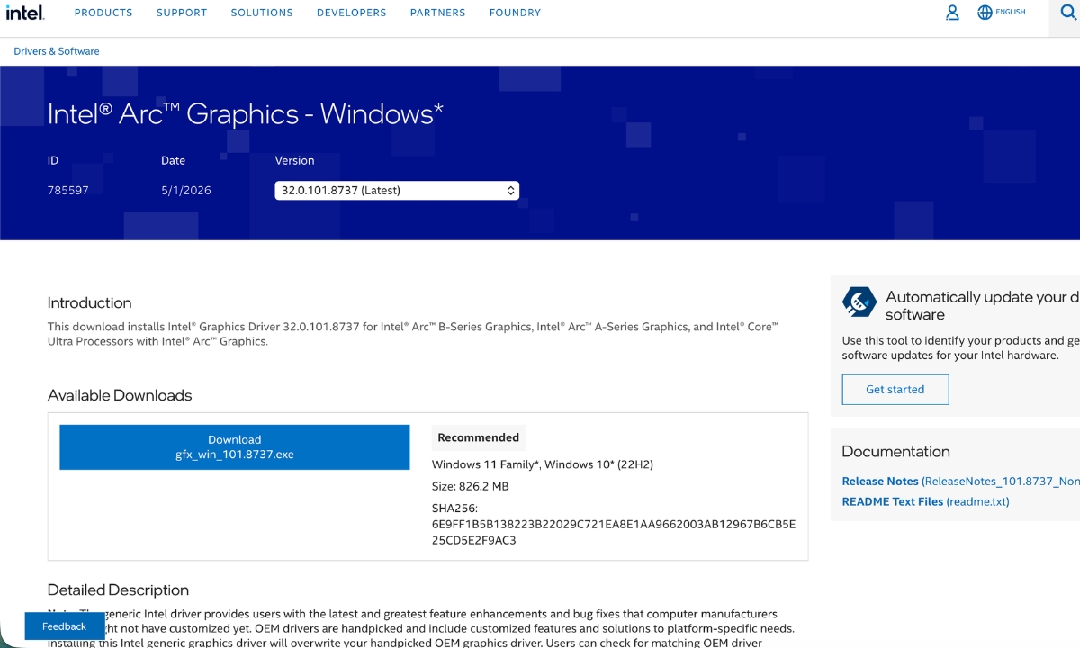Click the SHA256 hash value
The image size is (1080, 648).
click(x=614, y=532)
